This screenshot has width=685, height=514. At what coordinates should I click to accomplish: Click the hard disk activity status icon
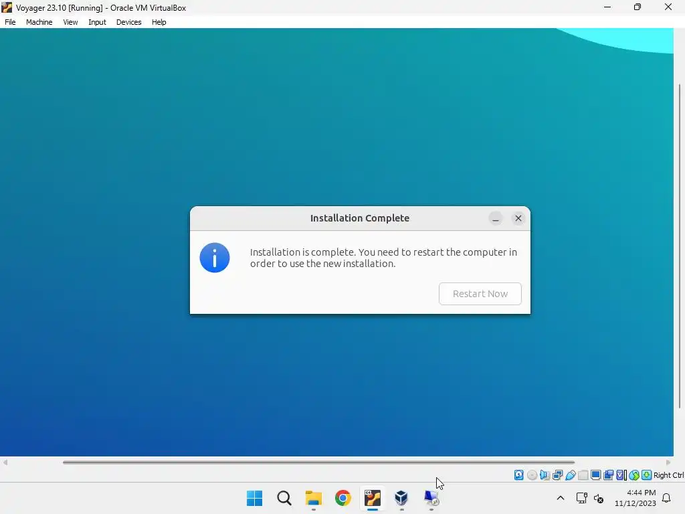[518, 475]
